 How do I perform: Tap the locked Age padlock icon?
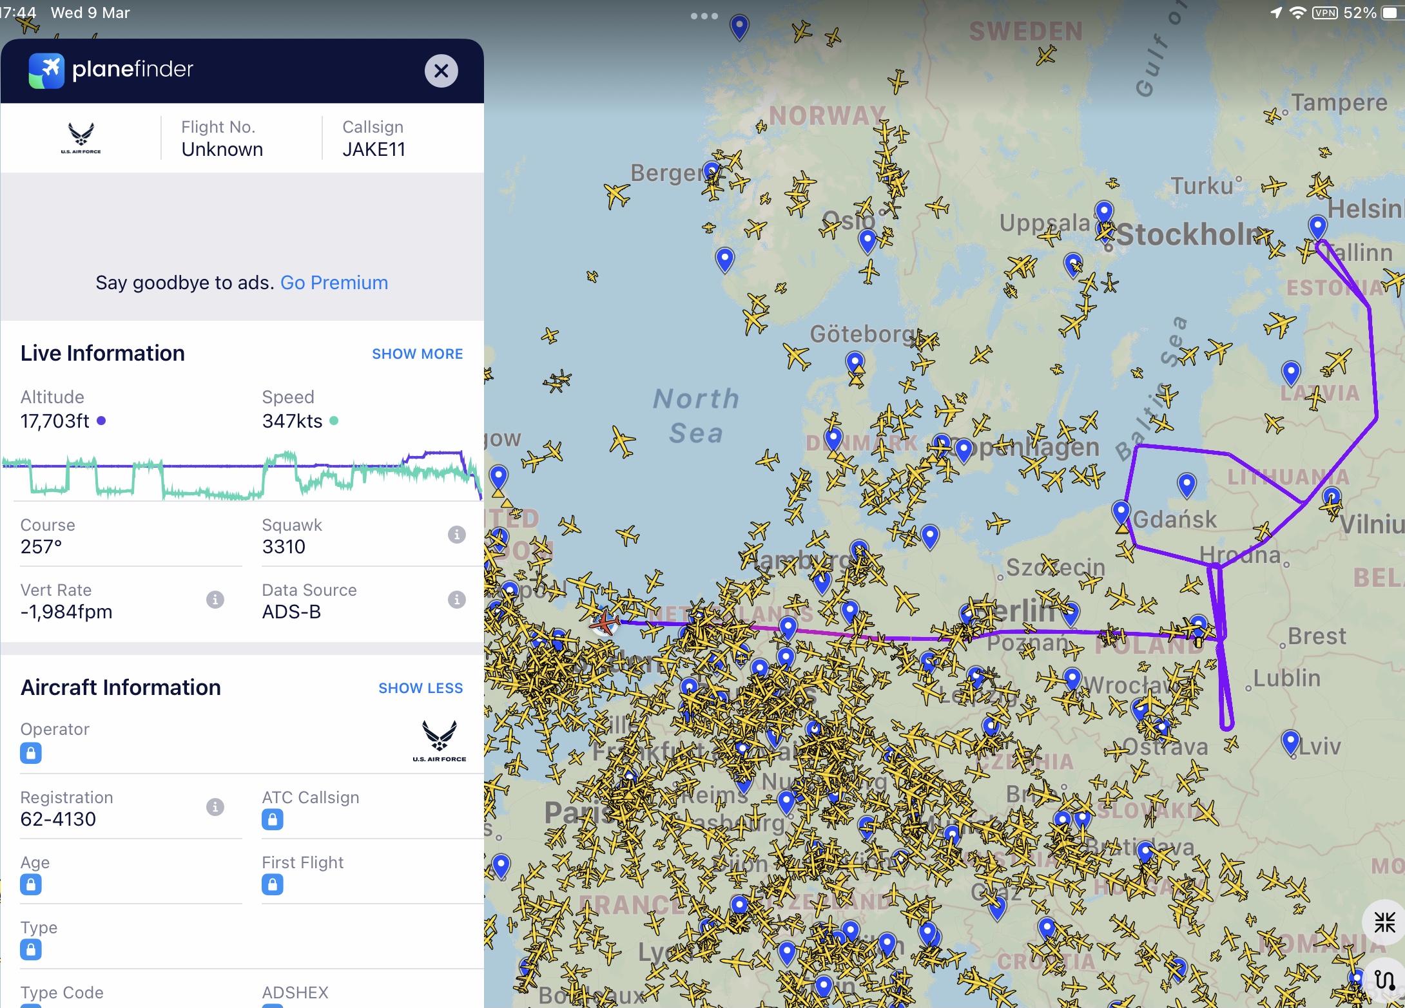pyautogui.click(x=31, y=884)
